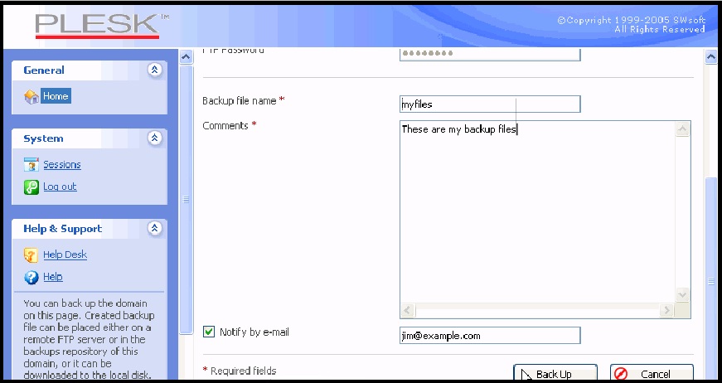This screenshot has width=722, height=383.
Task: Open the Home link
Action: tap(56, 96)
